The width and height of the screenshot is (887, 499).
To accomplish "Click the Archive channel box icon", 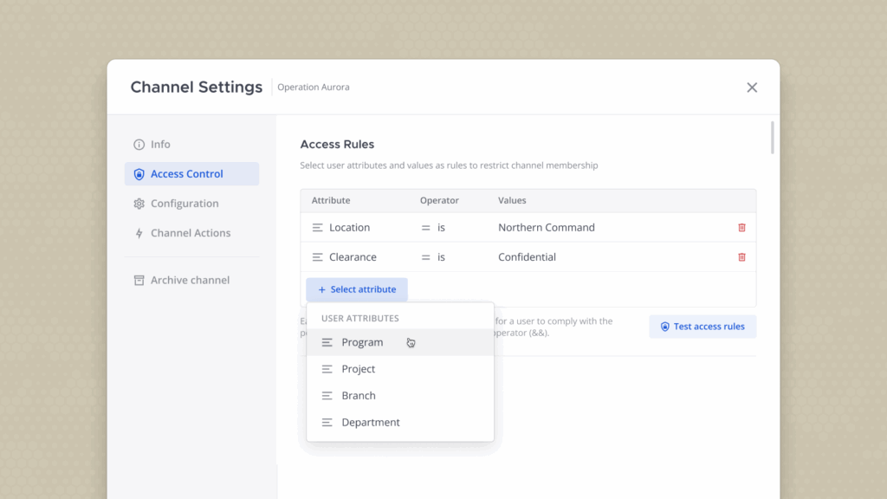I will click(139, 281).
